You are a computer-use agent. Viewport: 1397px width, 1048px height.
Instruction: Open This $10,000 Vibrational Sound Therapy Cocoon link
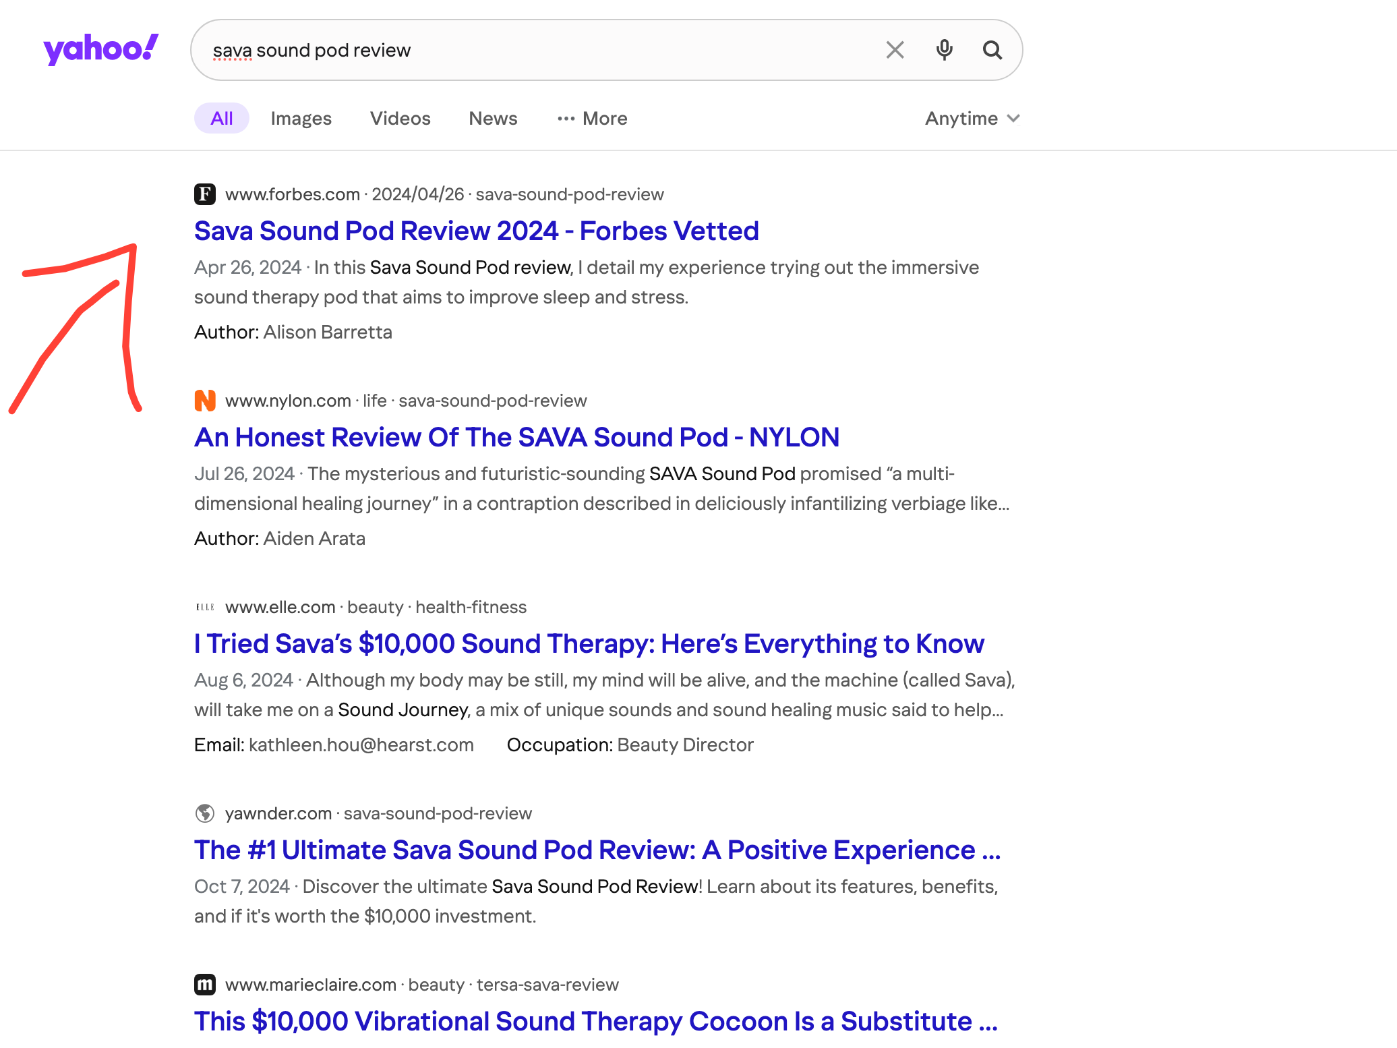[x=596, y=1021]
